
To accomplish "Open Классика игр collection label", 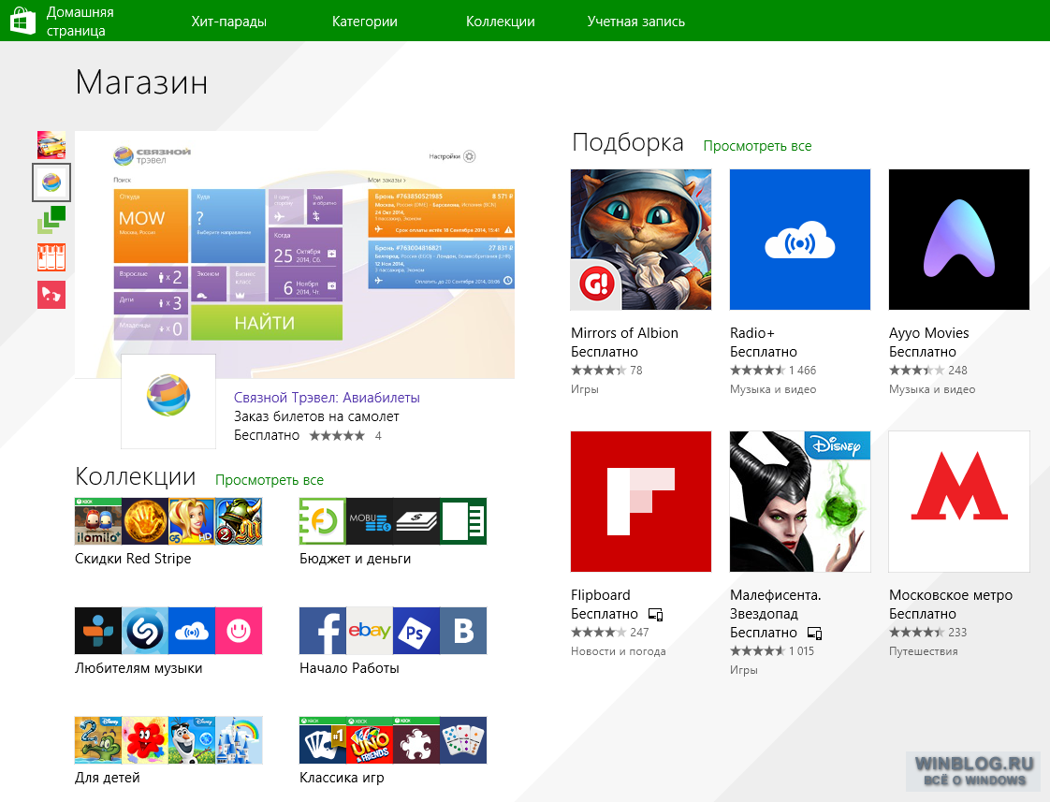I will 342,778.
